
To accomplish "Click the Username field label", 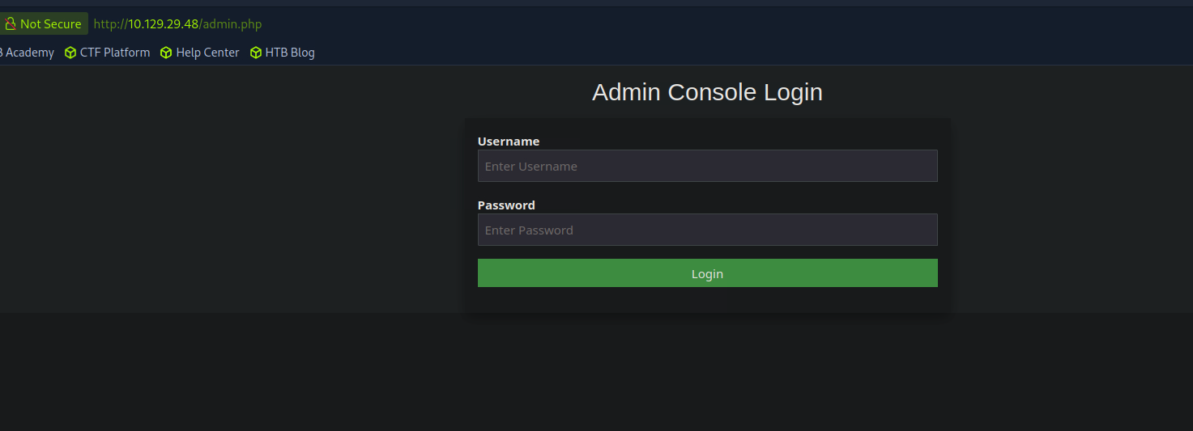I will pyautogui.click(x=508, y=142).
